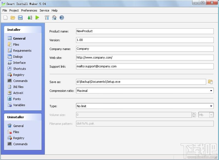Browse for Save as output file
The width and height of the screenshot is (219, 160).
pos(210,82)
